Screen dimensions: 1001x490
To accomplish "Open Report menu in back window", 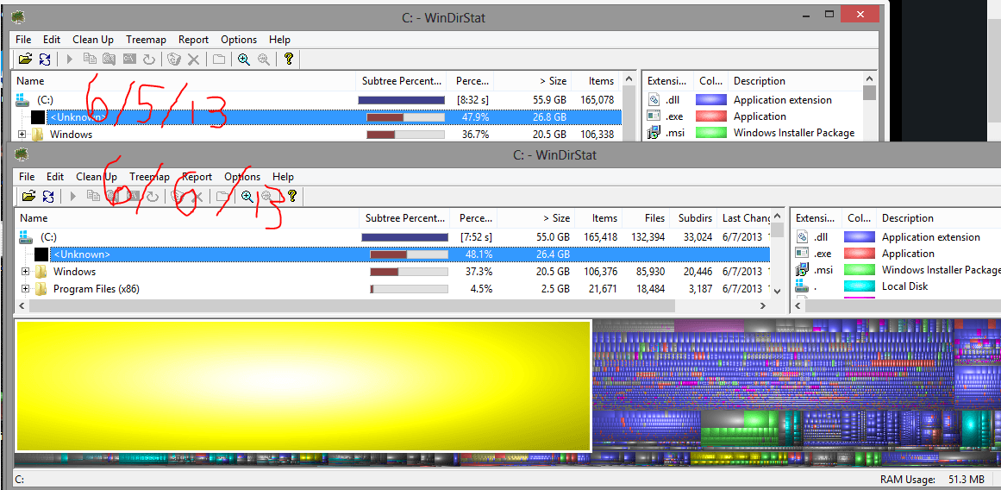I will 193,40.
